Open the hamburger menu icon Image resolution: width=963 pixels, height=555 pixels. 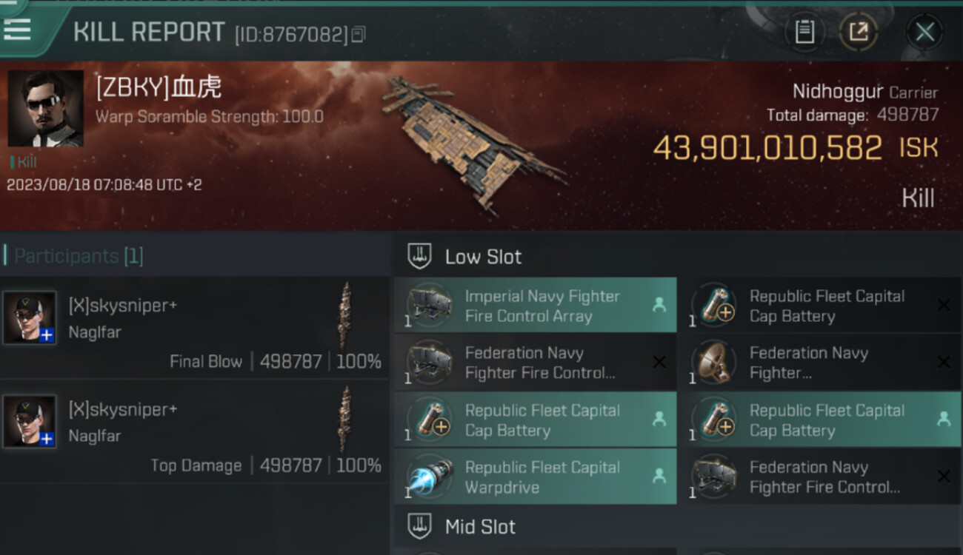click(x=16, y=30)
